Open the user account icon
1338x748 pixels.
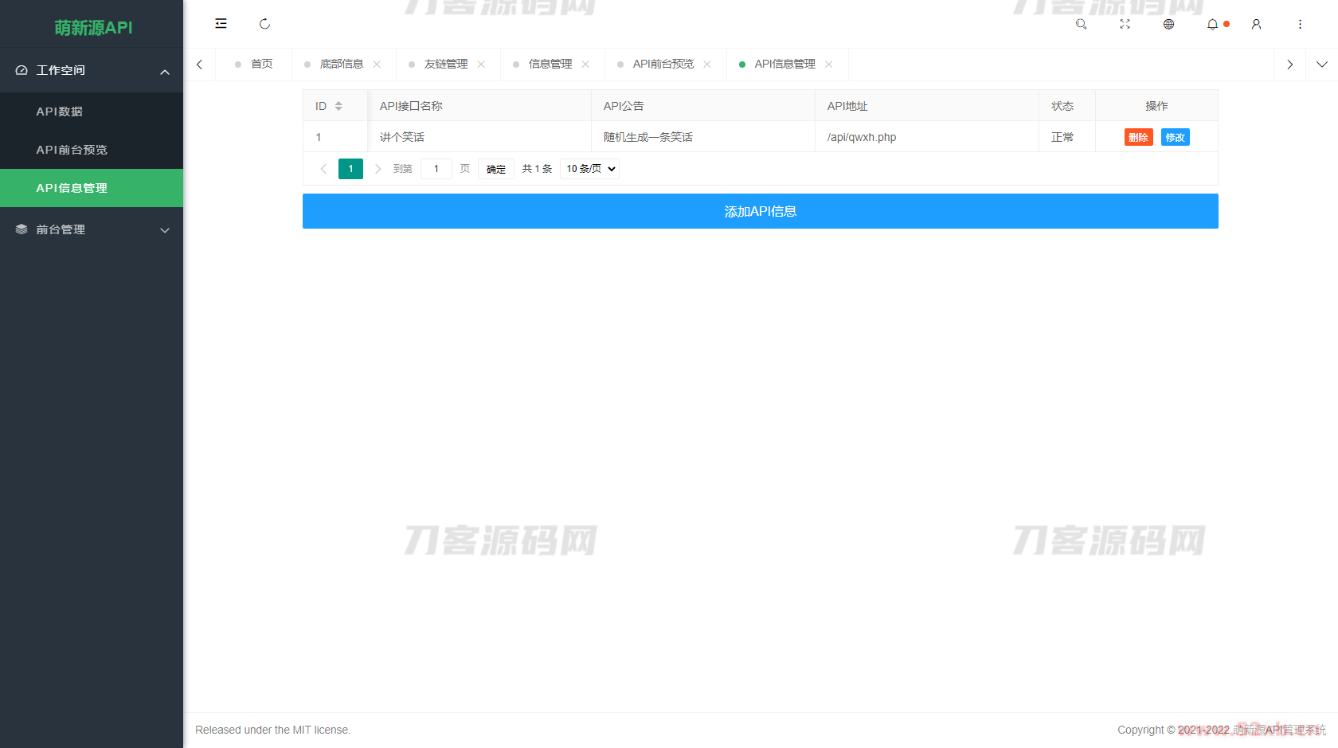1256,24
